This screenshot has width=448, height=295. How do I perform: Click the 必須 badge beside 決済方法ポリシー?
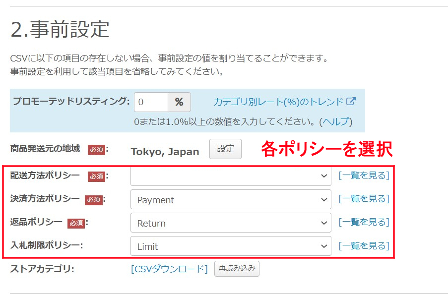pos(94,200)
